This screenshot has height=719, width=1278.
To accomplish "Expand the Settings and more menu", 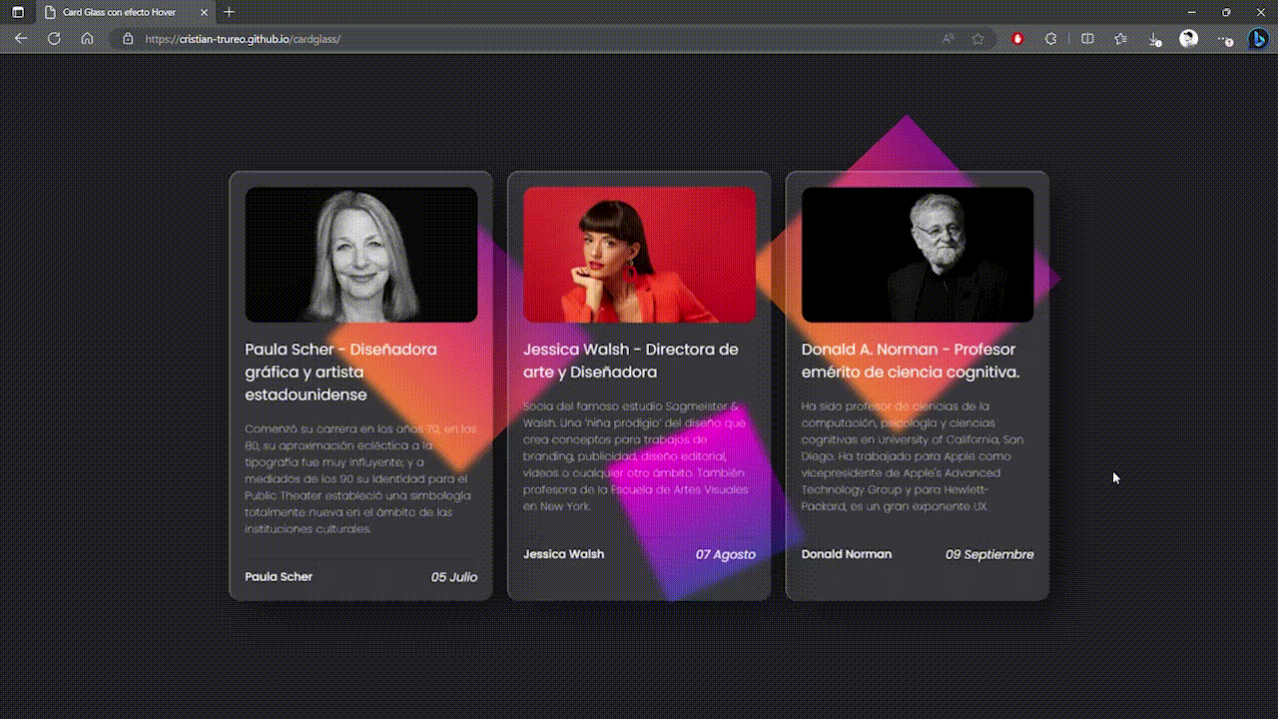I will pos(1224,39).
